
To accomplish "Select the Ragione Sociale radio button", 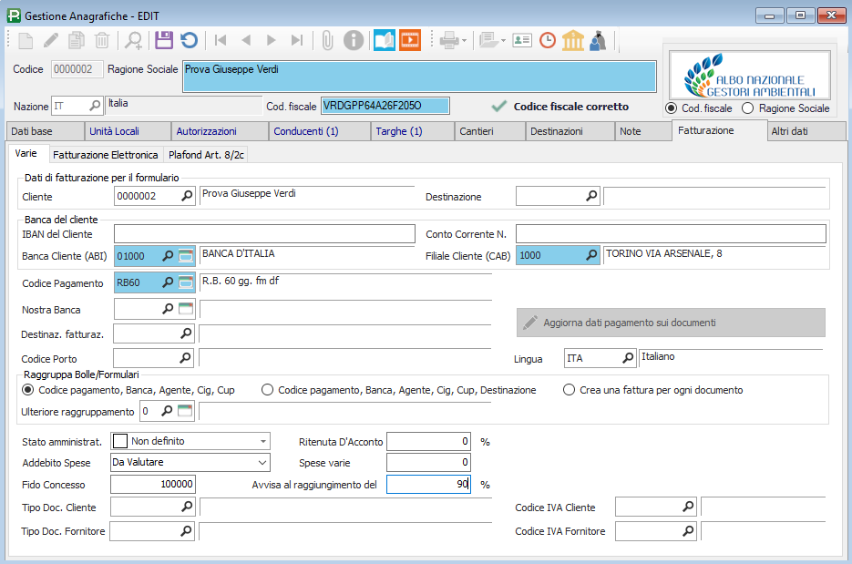I will click(x=748, y=108).
